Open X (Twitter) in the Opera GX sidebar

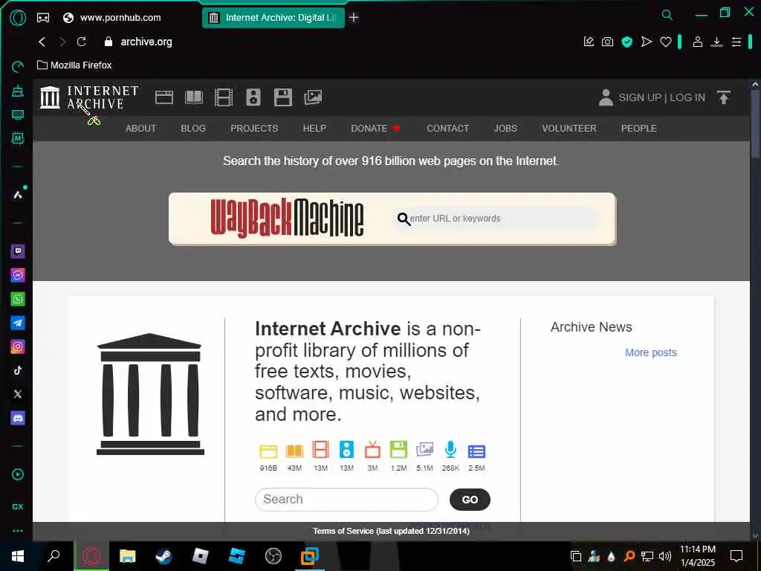click(18, 394)
